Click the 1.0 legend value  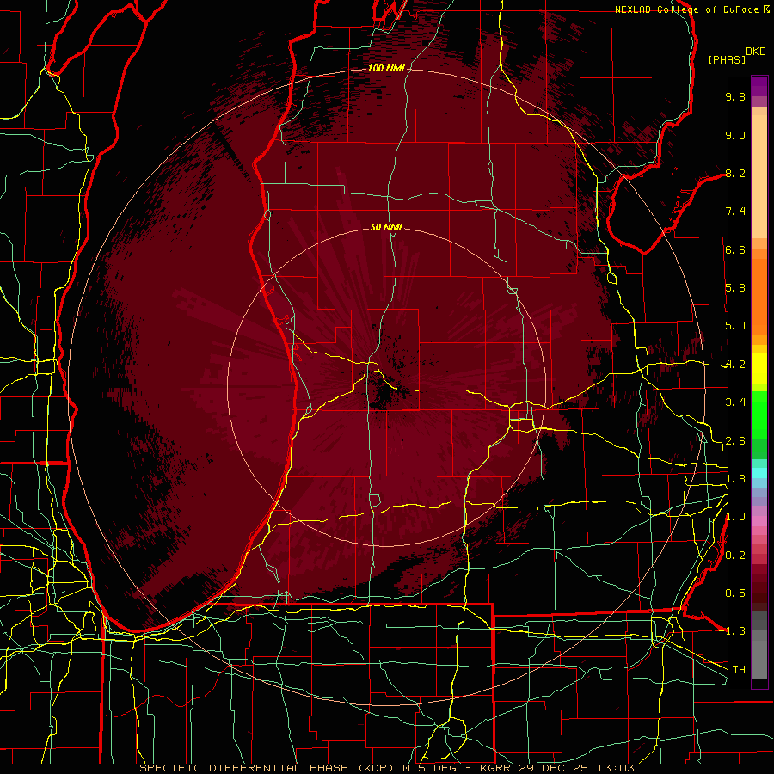(735, 517)
